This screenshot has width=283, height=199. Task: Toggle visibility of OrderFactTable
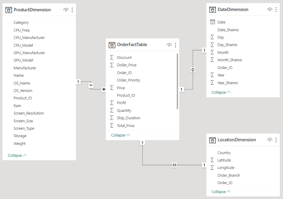tap(169, 45)
